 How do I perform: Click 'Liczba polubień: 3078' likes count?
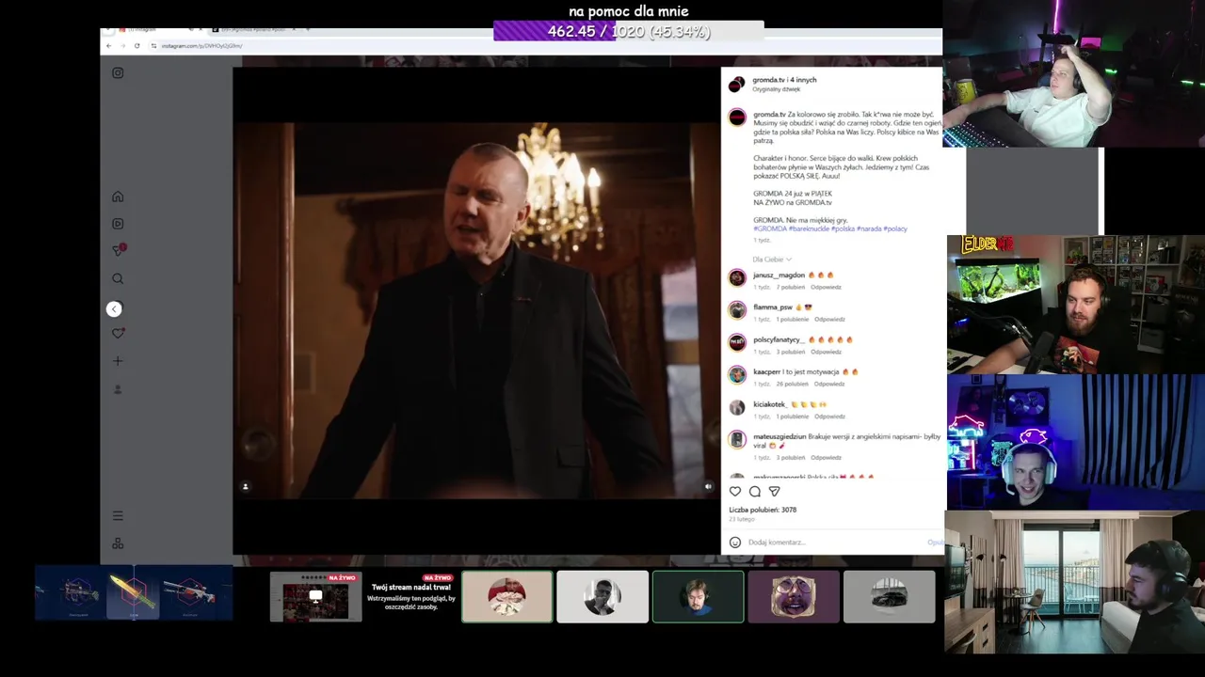pos(763,510)
